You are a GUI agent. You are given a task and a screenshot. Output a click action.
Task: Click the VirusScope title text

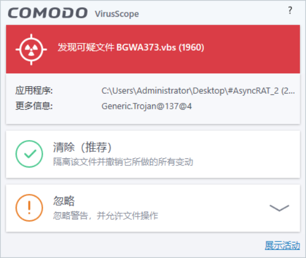point(117,14)
